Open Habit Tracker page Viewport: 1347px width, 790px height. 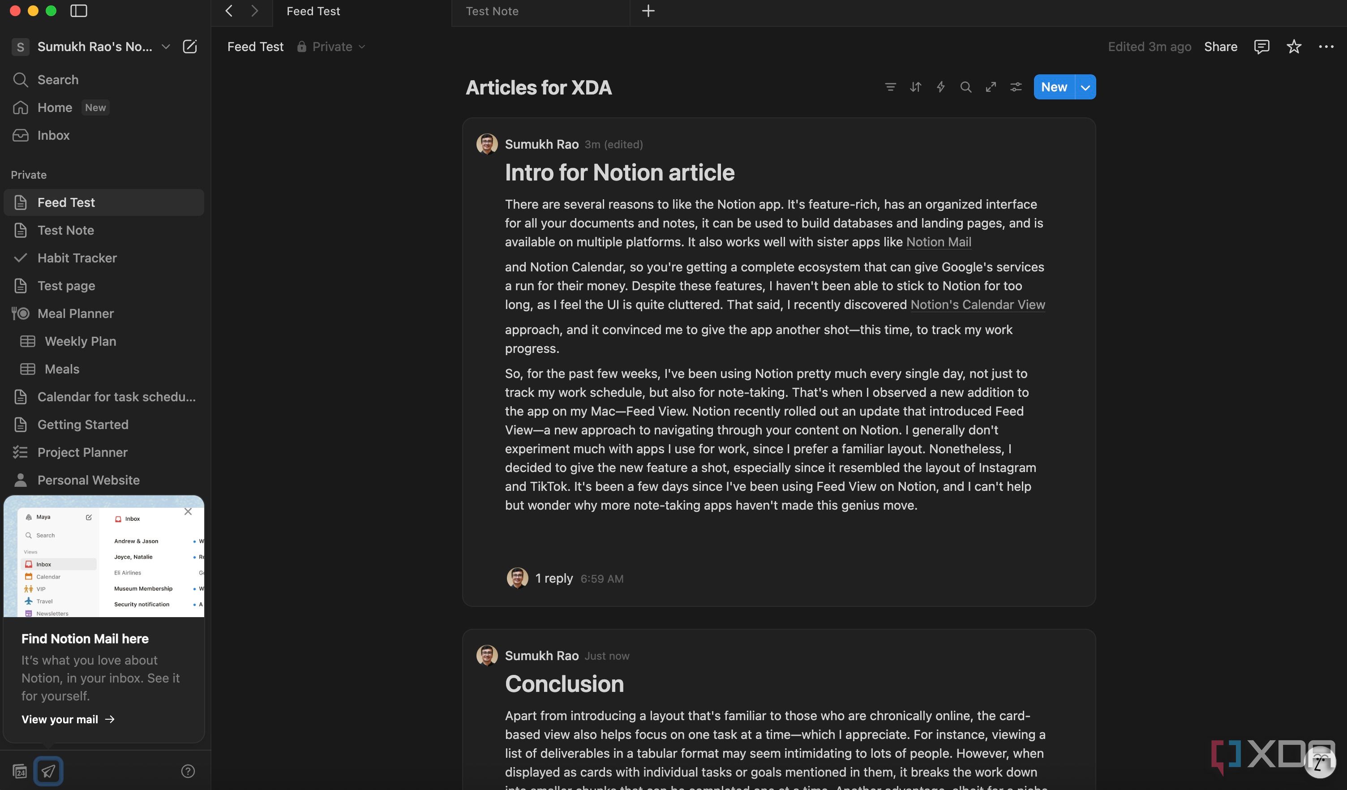tap(104, 258)
